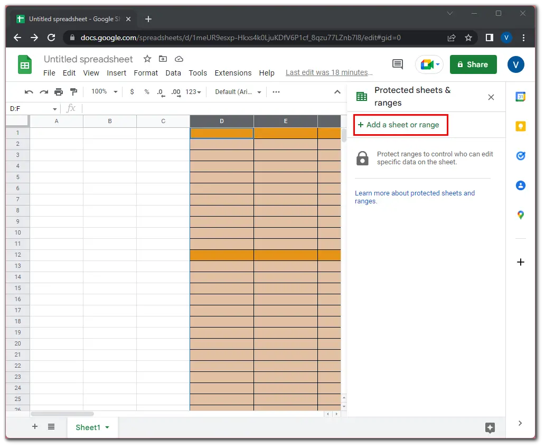
Task: Open comment history icon
Action: click(397, 64)
